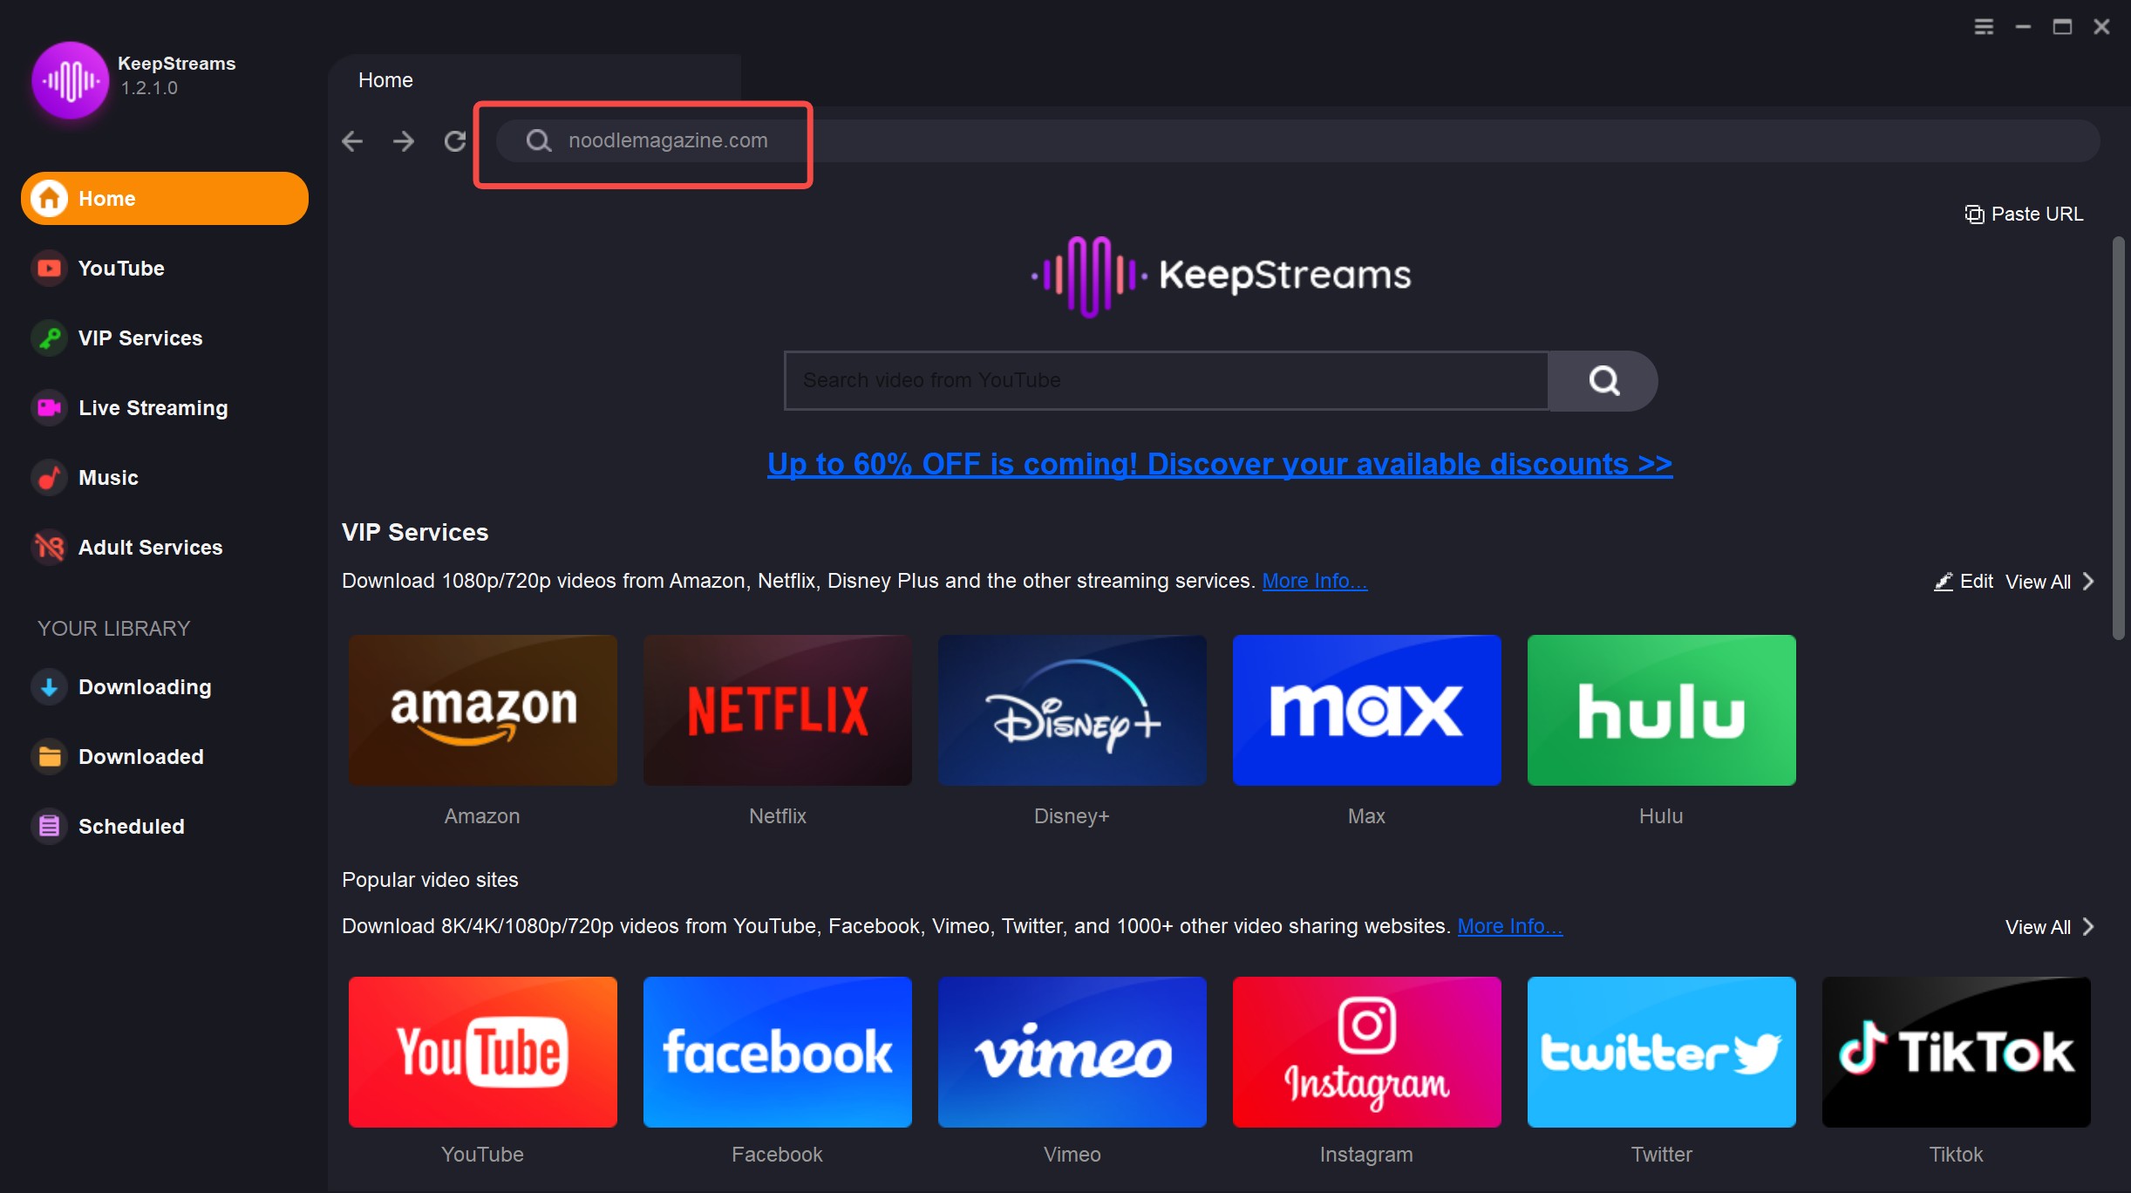Click the Adult Services 18 icon

(x=50, y=547)
